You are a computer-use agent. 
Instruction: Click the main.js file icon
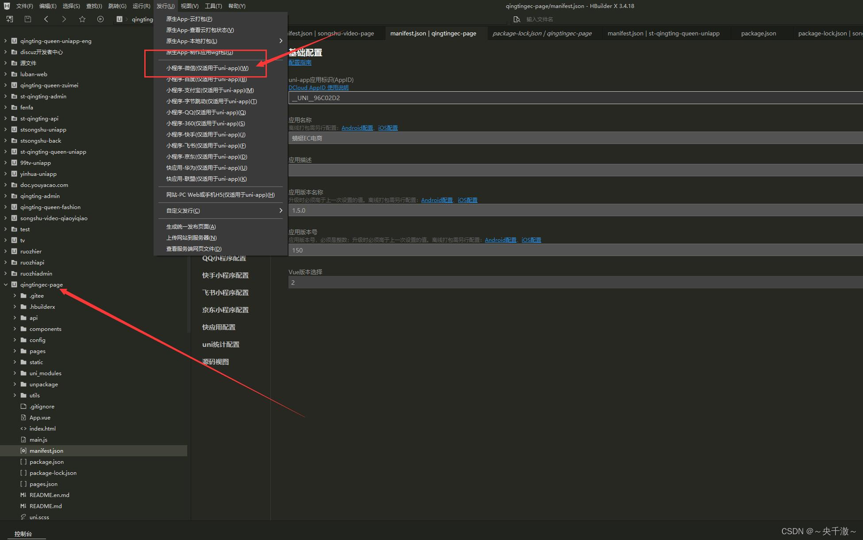(23, 439)
